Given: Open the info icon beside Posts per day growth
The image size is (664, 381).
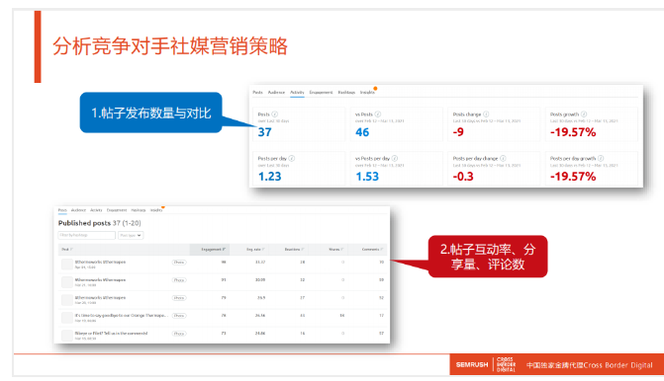Looking at the screenshot, I should tap(601, 158).
